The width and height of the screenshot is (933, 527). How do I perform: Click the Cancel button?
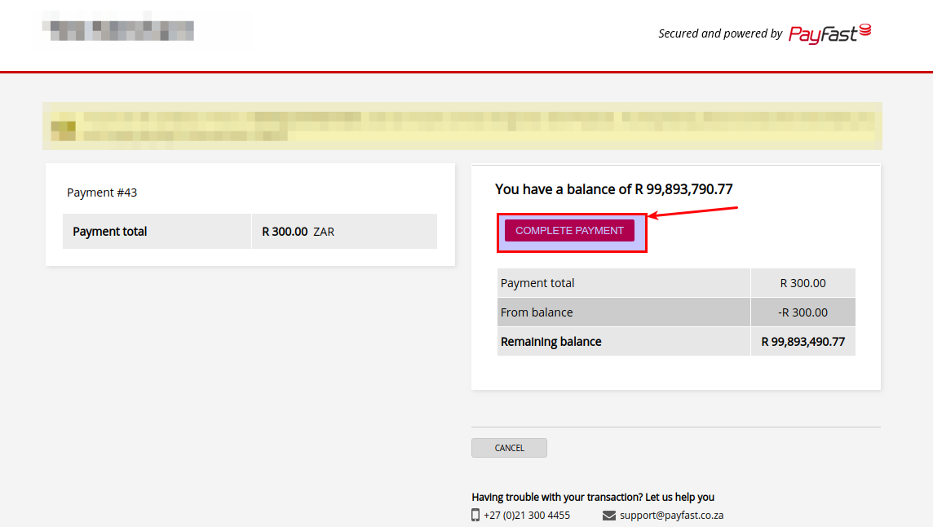[x=509, y=448]
